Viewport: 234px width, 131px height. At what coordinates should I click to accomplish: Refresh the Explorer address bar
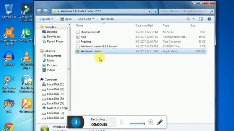pyautogui.click(x=155, y=11)
